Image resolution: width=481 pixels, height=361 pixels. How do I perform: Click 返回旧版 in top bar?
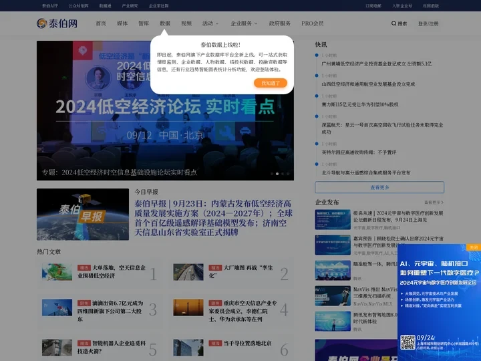[431, 6]
